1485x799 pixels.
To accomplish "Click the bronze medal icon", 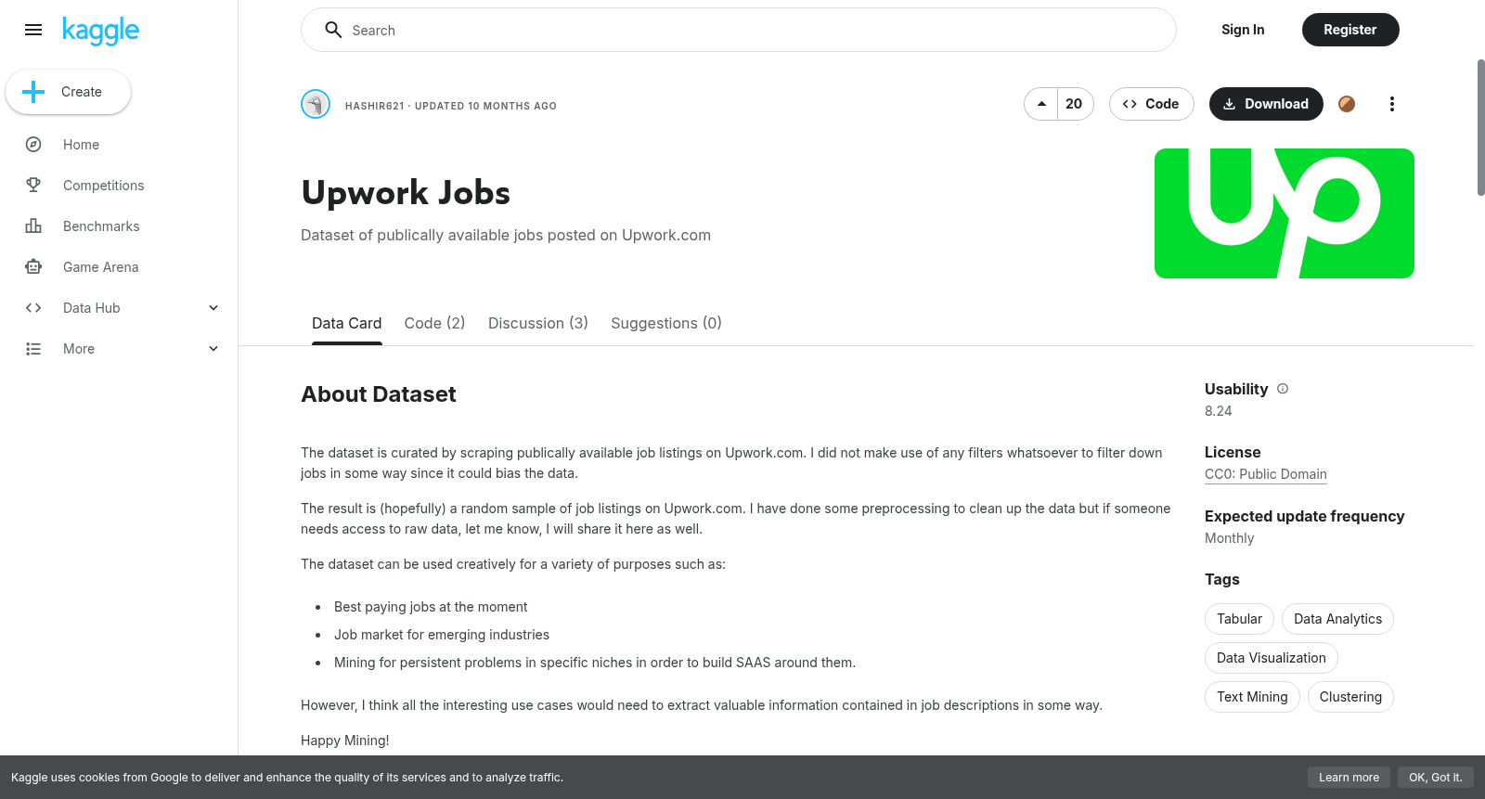I will tap(1347, 104).
